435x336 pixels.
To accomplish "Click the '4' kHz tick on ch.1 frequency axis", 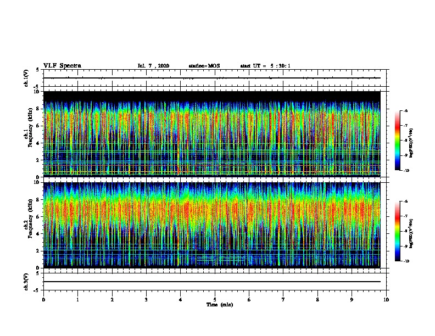I will [38, 143].
